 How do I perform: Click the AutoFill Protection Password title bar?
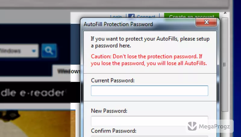pos(138,24)
